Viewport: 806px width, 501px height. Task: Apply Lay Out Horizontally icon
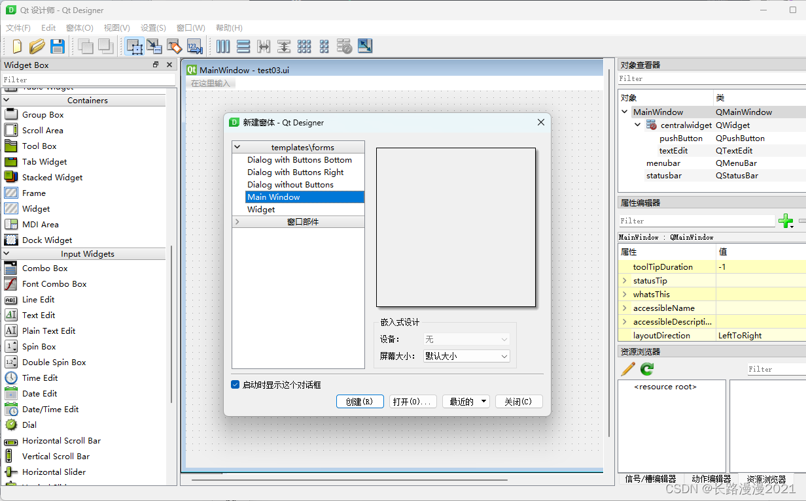click(x=223, y=46)
